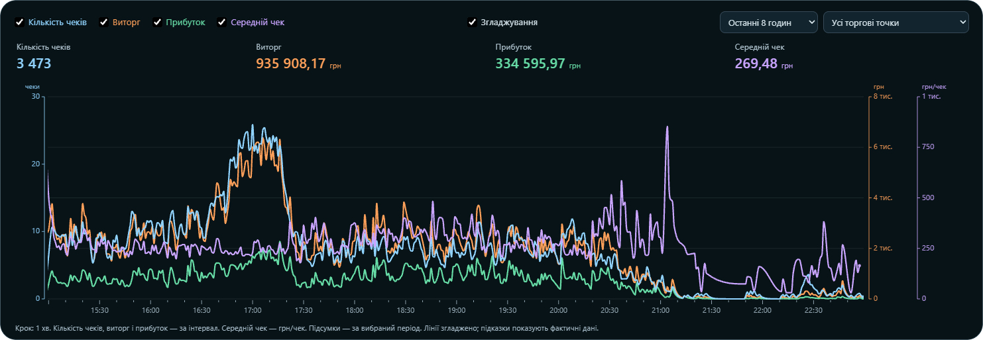Click the 22:00 time axis label

tap(763, 310)
